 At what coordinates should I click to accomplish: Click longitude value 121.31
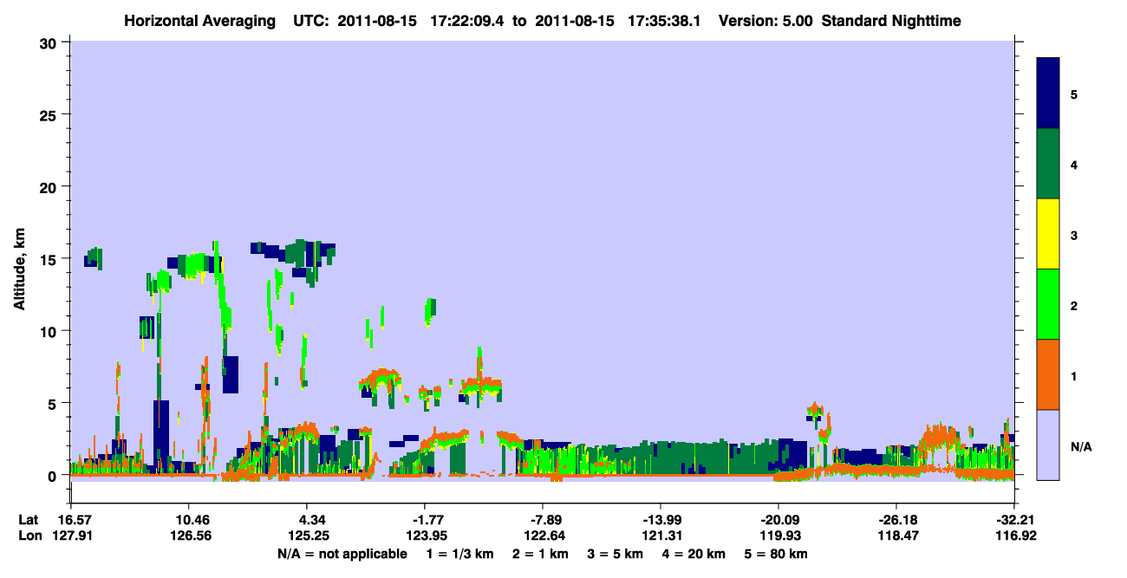click(x=661, y=536)
